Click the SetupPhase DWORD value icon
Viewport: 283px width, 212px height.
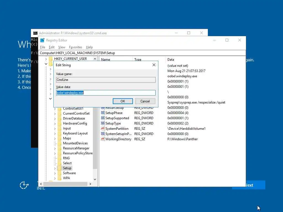click(x=103, y=113)
